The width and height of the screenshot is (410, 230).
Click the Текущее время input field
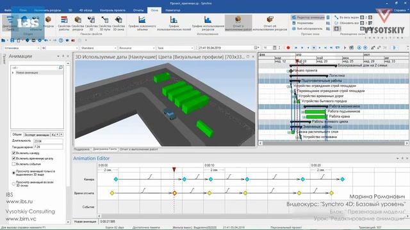click(x=49, y=147)
